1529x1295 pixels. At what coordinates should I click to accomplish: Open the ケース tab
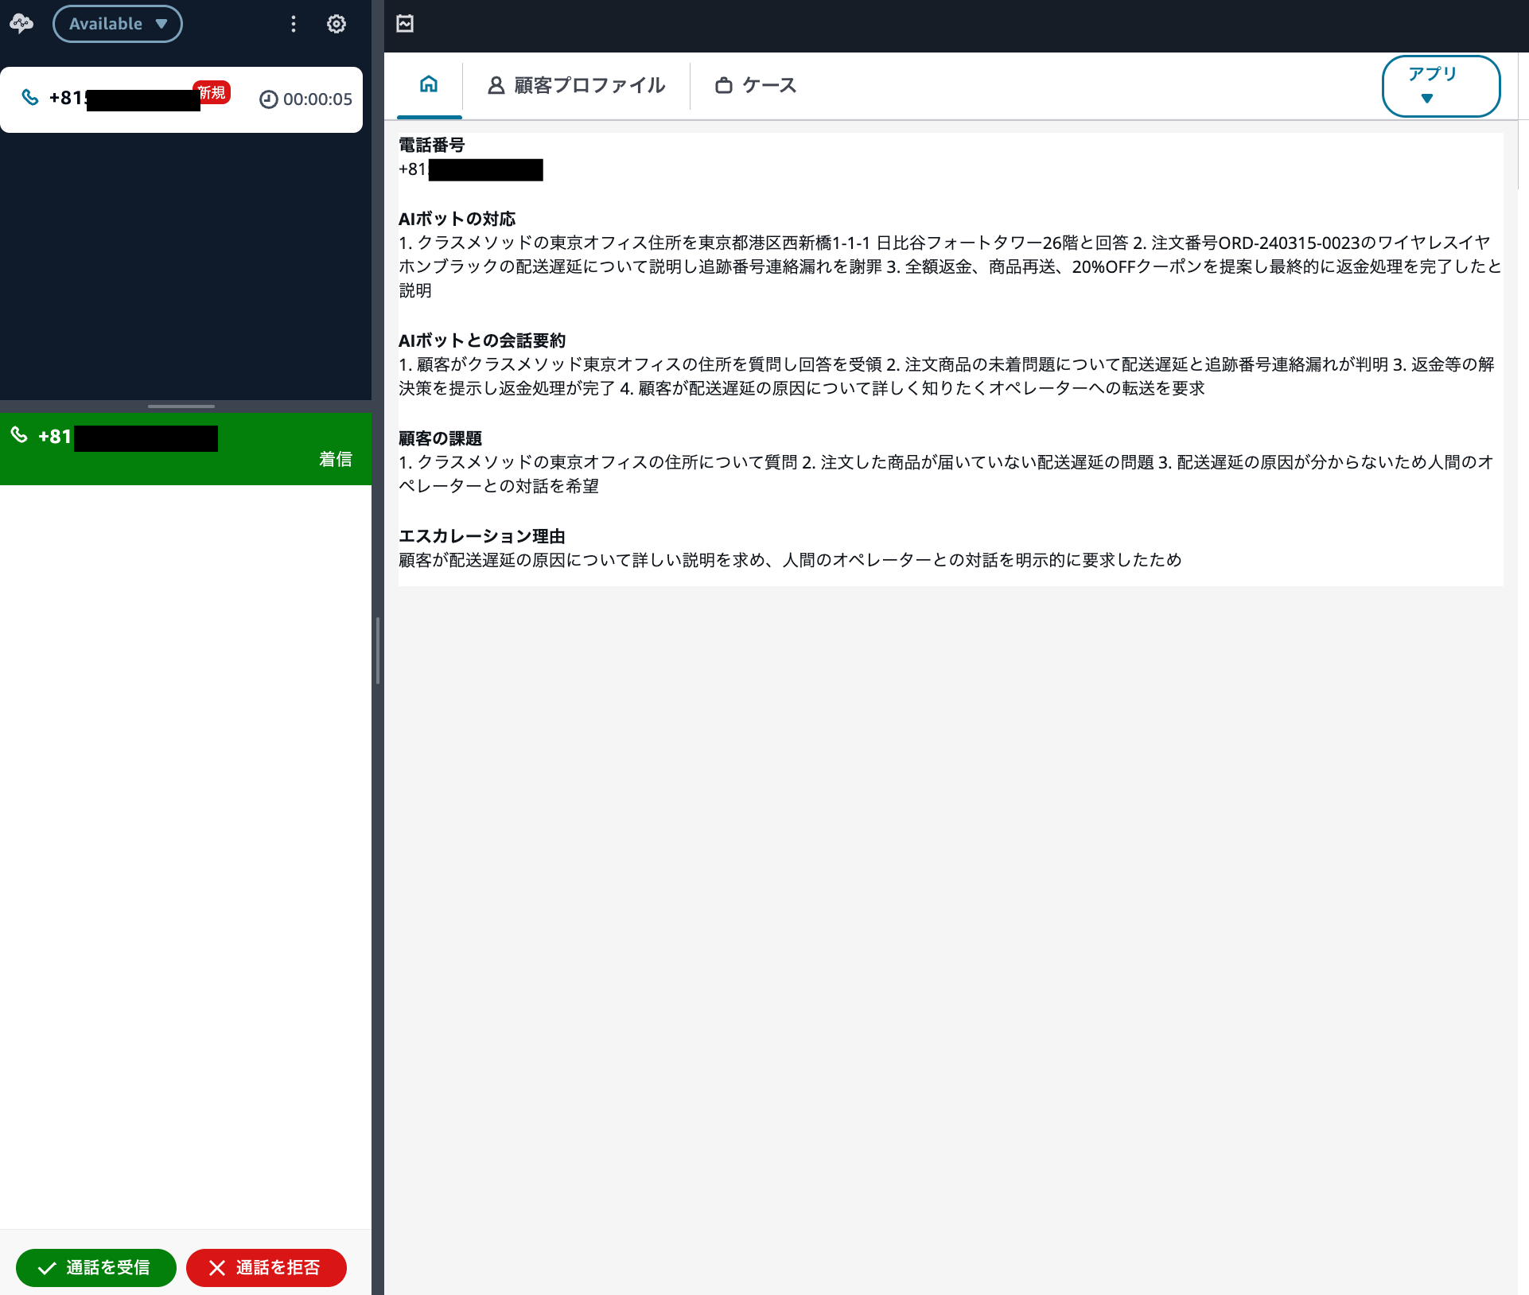point(768,85)
